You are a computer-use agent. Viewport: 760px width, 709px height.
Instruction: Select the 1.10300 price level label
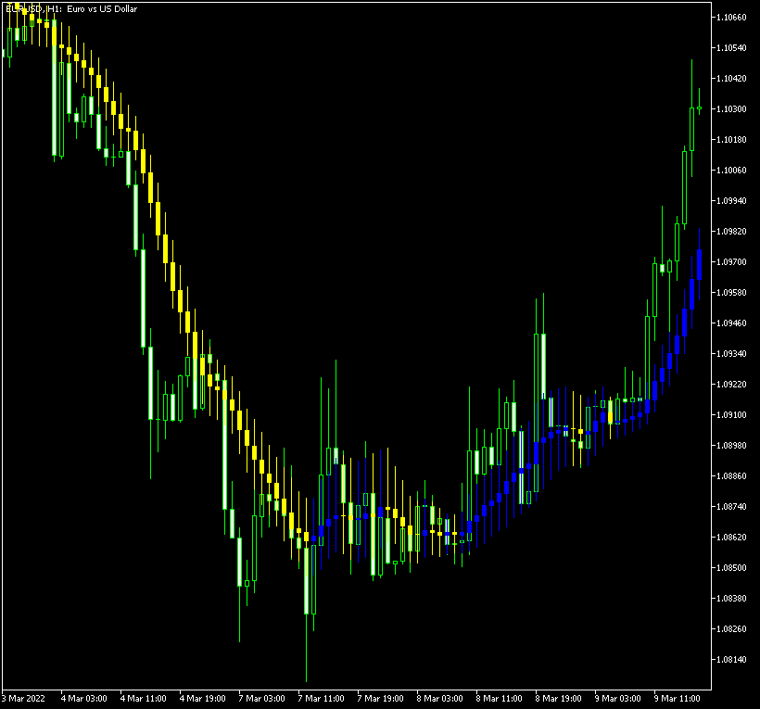[733, 109]
